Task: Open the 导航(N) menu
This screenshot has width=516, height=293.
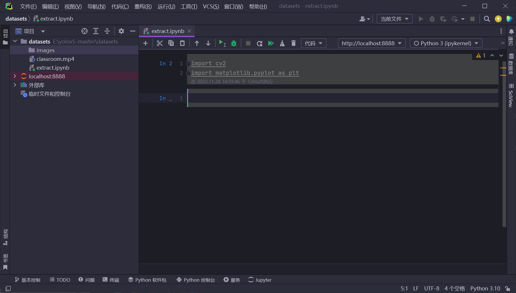Action: pyautogui.click(x=96, y=6)
